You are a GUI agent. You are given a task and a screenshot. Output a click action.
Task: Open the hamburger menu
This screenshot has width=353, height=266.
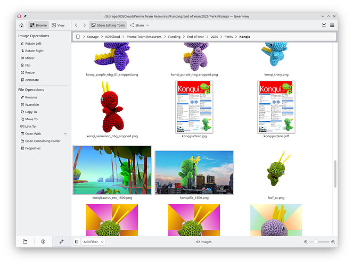pos(332,25)
